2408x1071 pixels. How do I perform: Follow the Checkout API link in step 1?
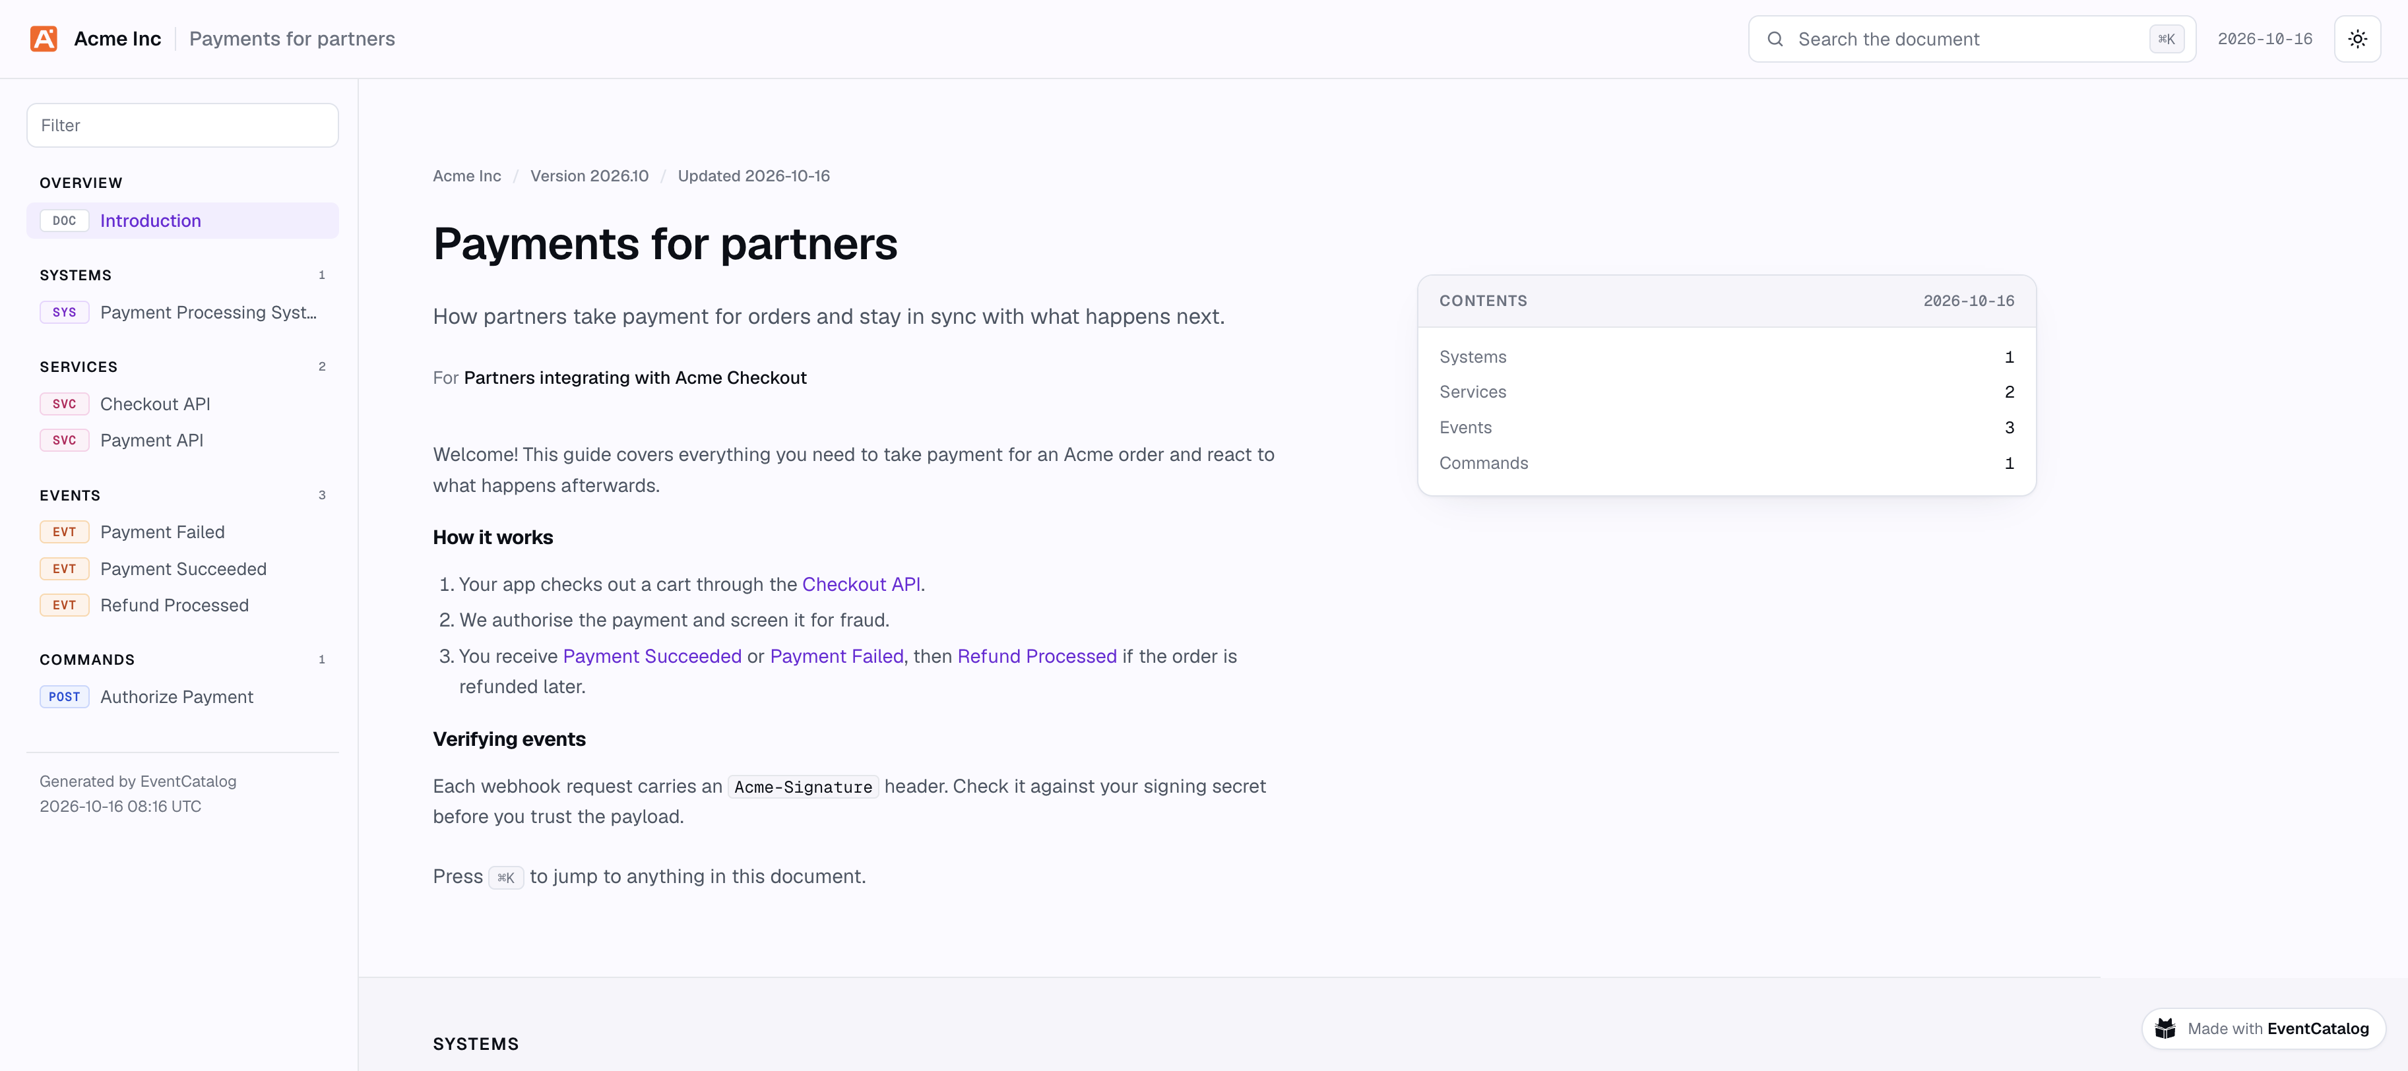[861, 584]
